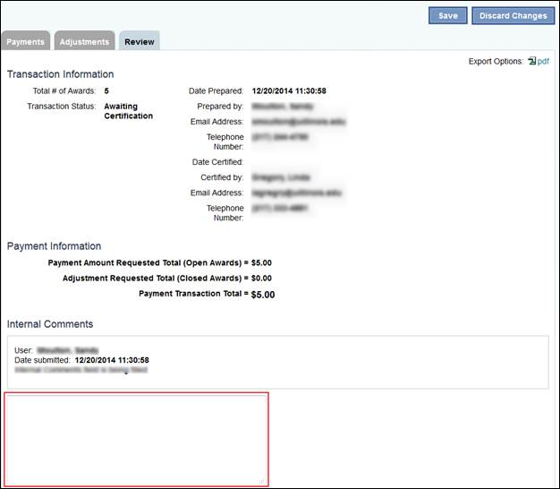The width and height of the screenshot is (560, 489).
Task: Click the pdf export link text
Action: coord(543,62)
